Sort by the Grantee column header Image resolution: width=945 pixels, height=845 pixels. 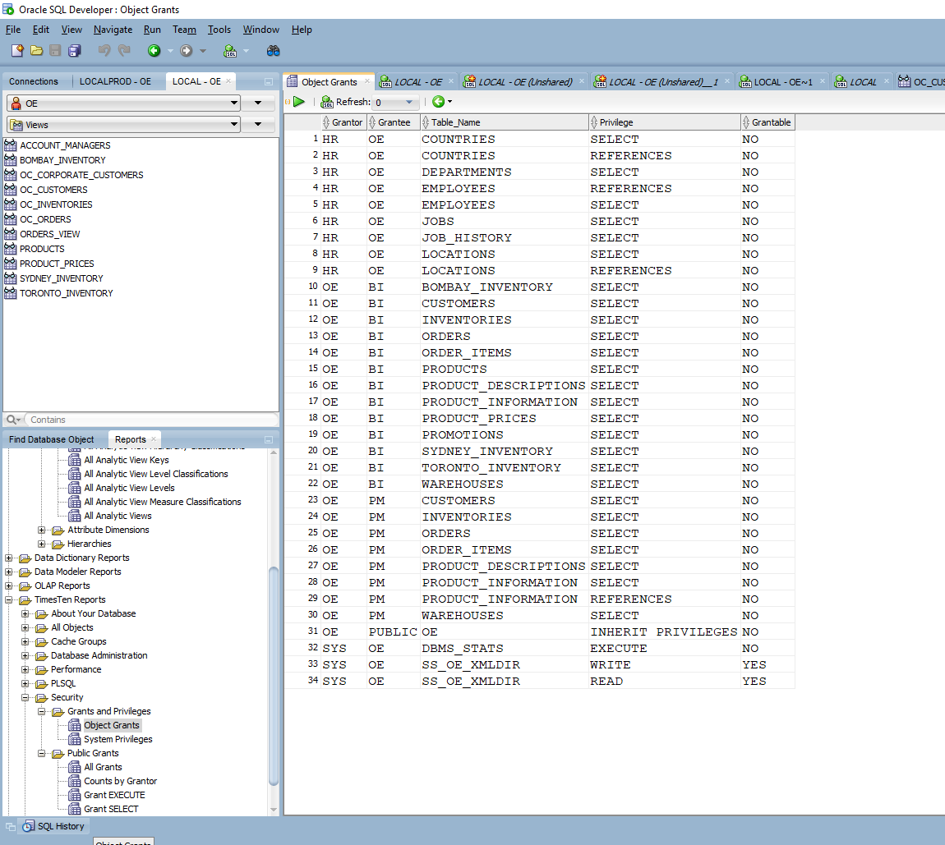tap(394, 122)
